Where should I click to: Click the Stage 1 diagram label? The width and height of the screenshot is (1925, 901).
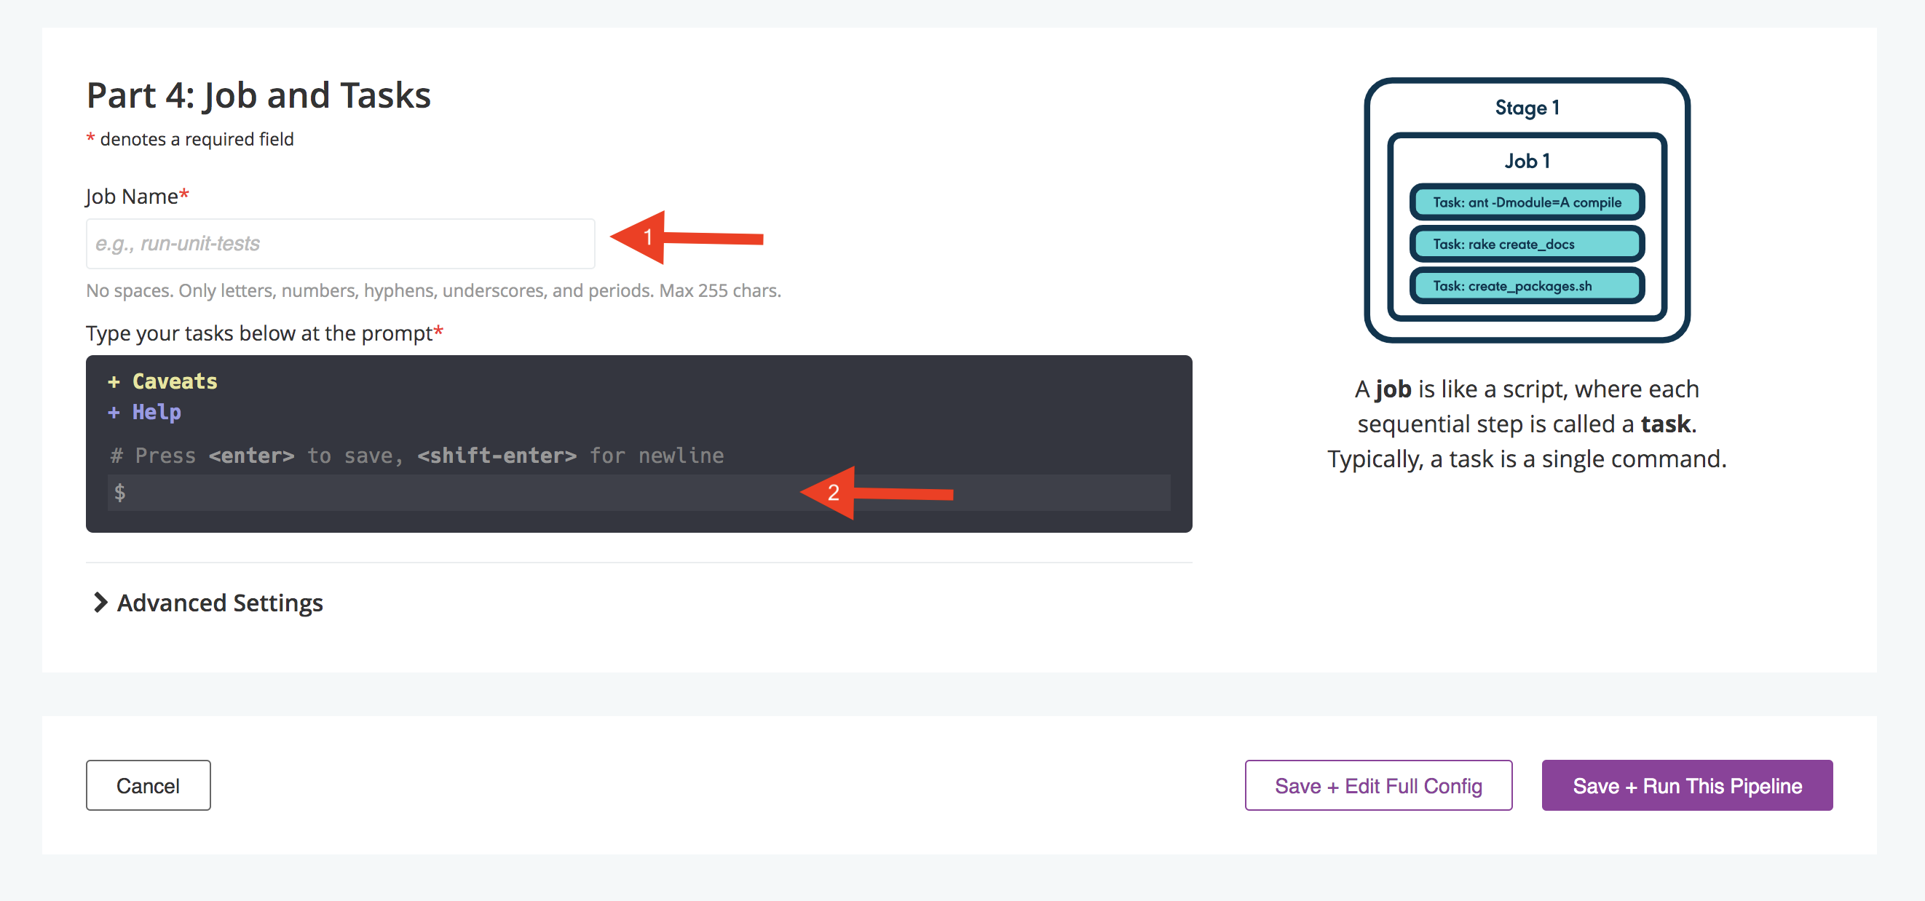1527,108
